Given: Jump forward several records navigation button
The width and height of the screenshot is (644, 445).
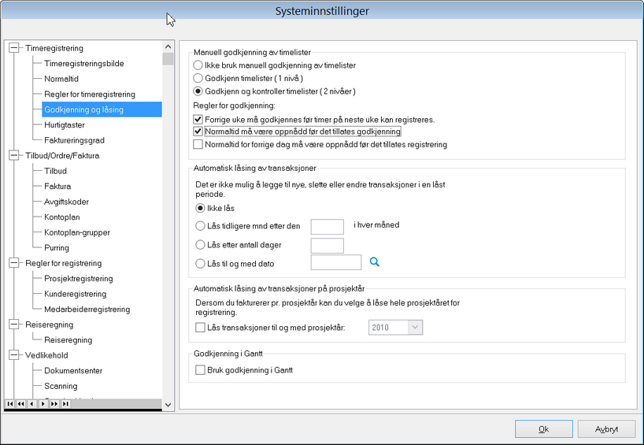Looking at the screenshot, I should [54, 404].
